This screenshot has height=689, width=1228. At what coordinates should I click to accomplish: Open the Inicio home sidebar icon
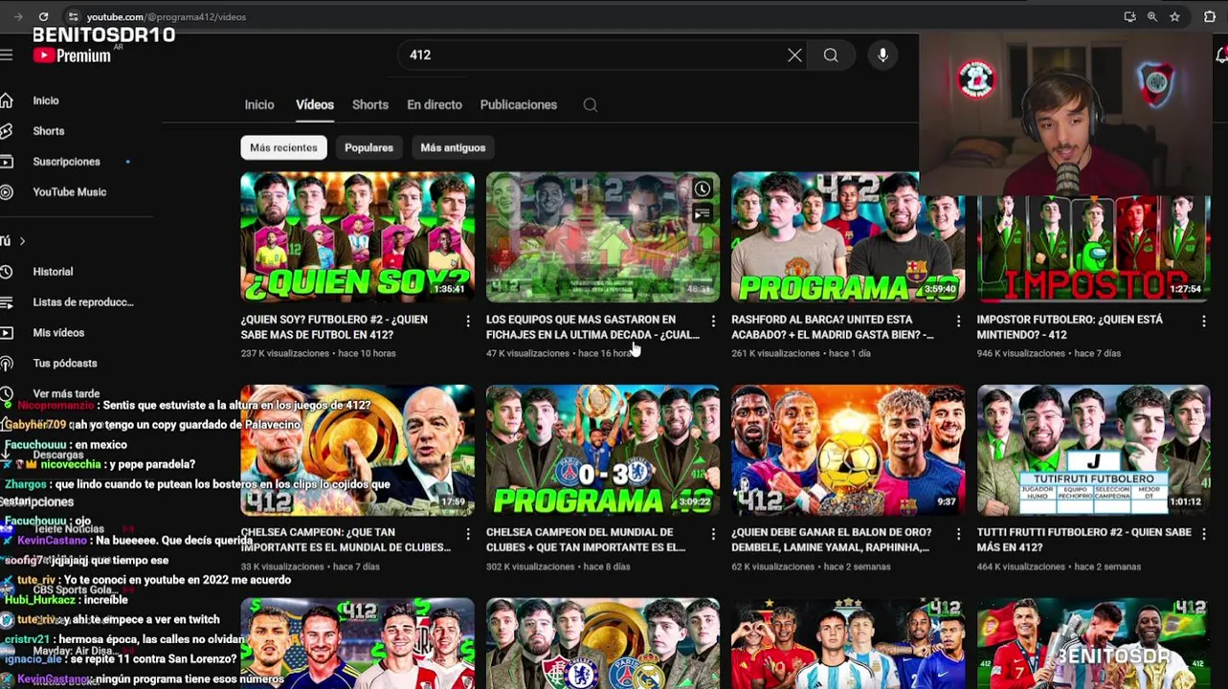click(x=6, y=100)
